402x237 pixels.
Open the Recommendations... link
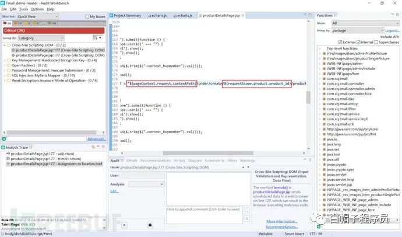282,227
